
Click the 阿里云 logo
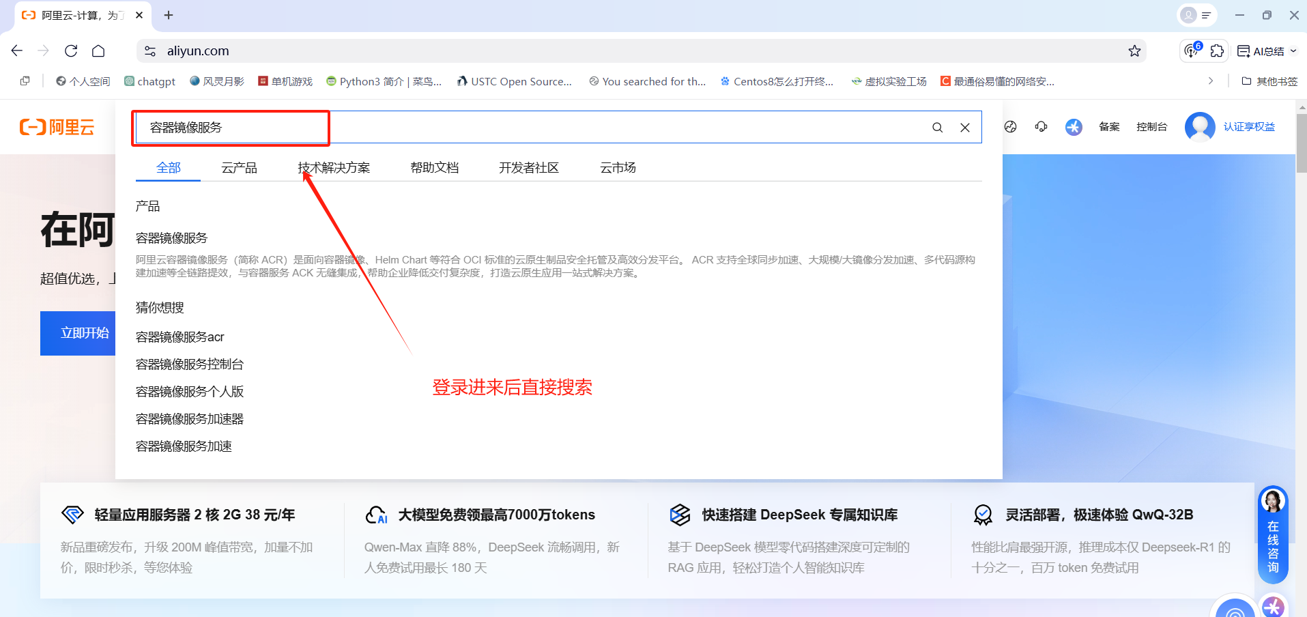coord(57,127)
